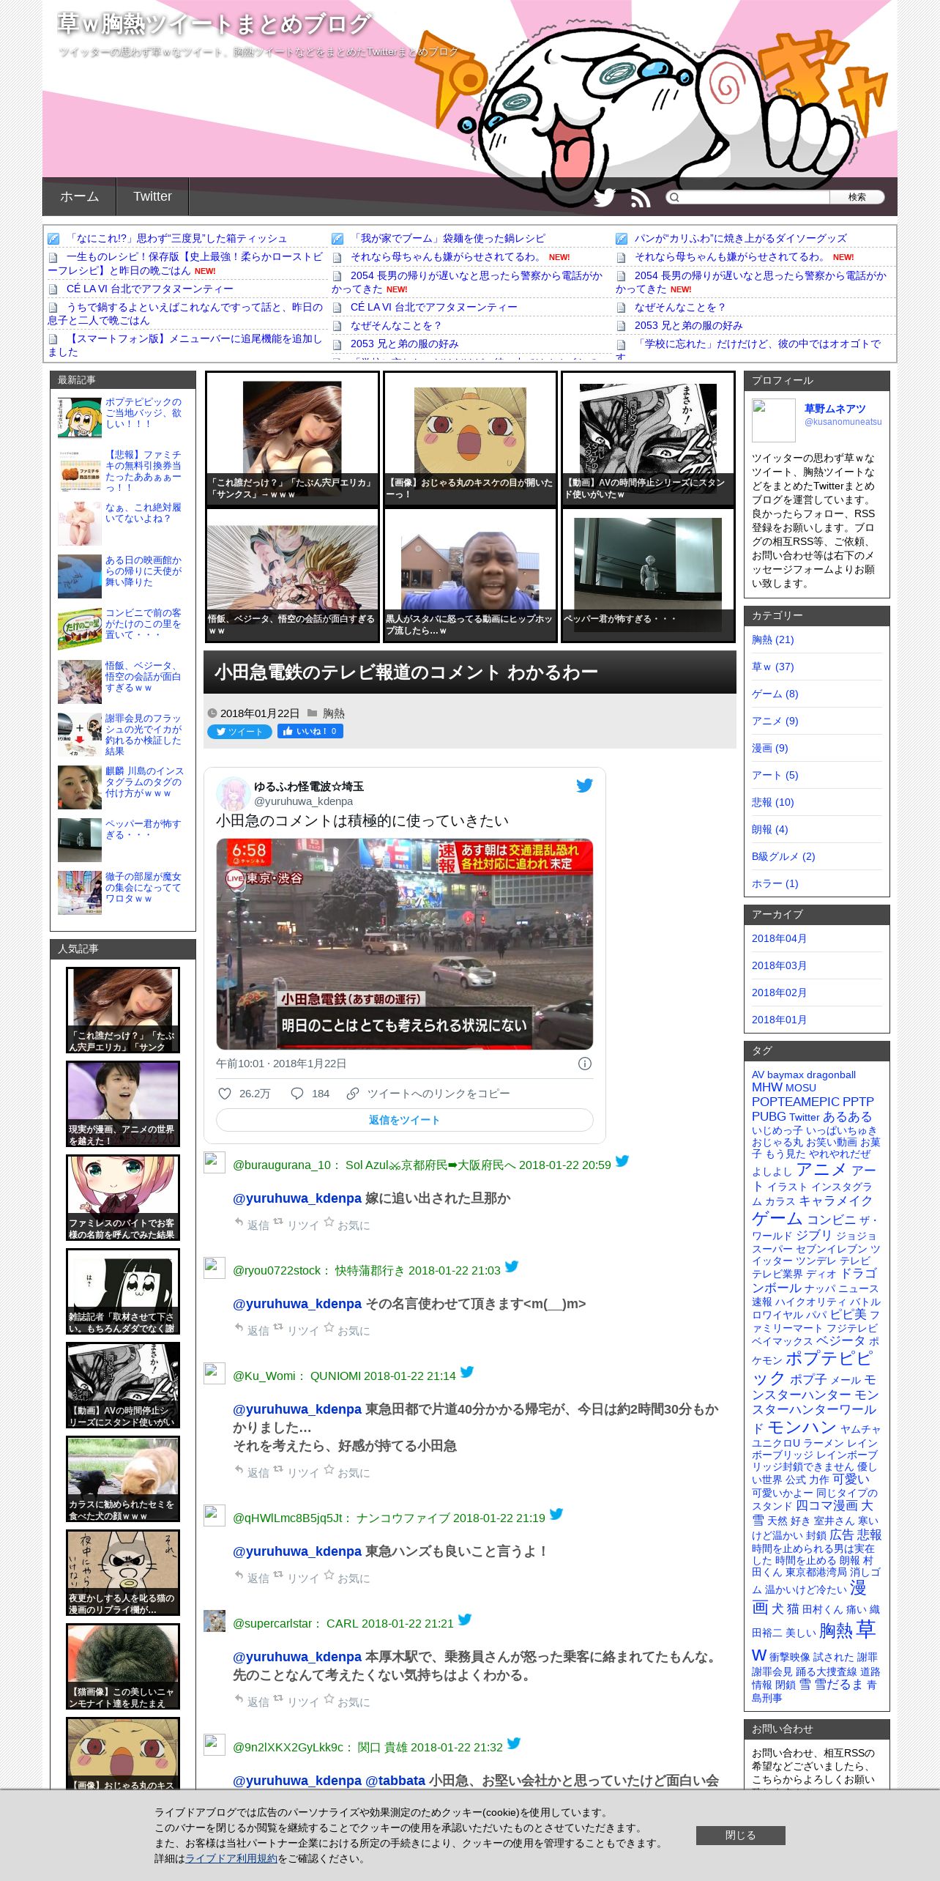Screen dimensions: 940x1881
Task: Click ツイートへのリンクをコピー text
Action: (x=439, y=1093)
